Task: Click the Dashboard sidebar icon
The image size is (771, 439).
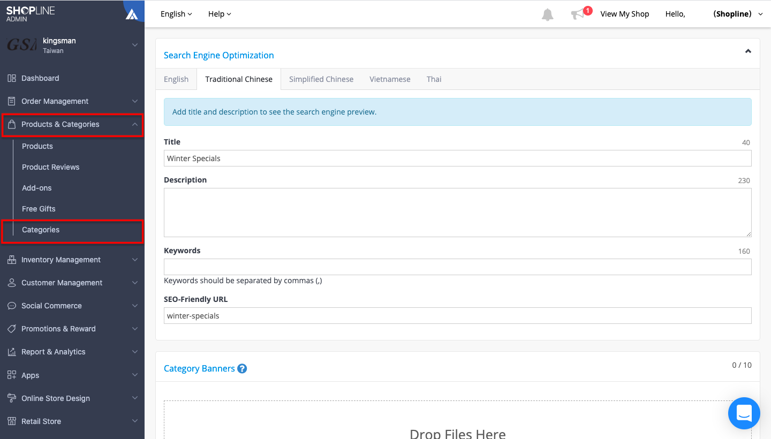Action: pos(12,78)
